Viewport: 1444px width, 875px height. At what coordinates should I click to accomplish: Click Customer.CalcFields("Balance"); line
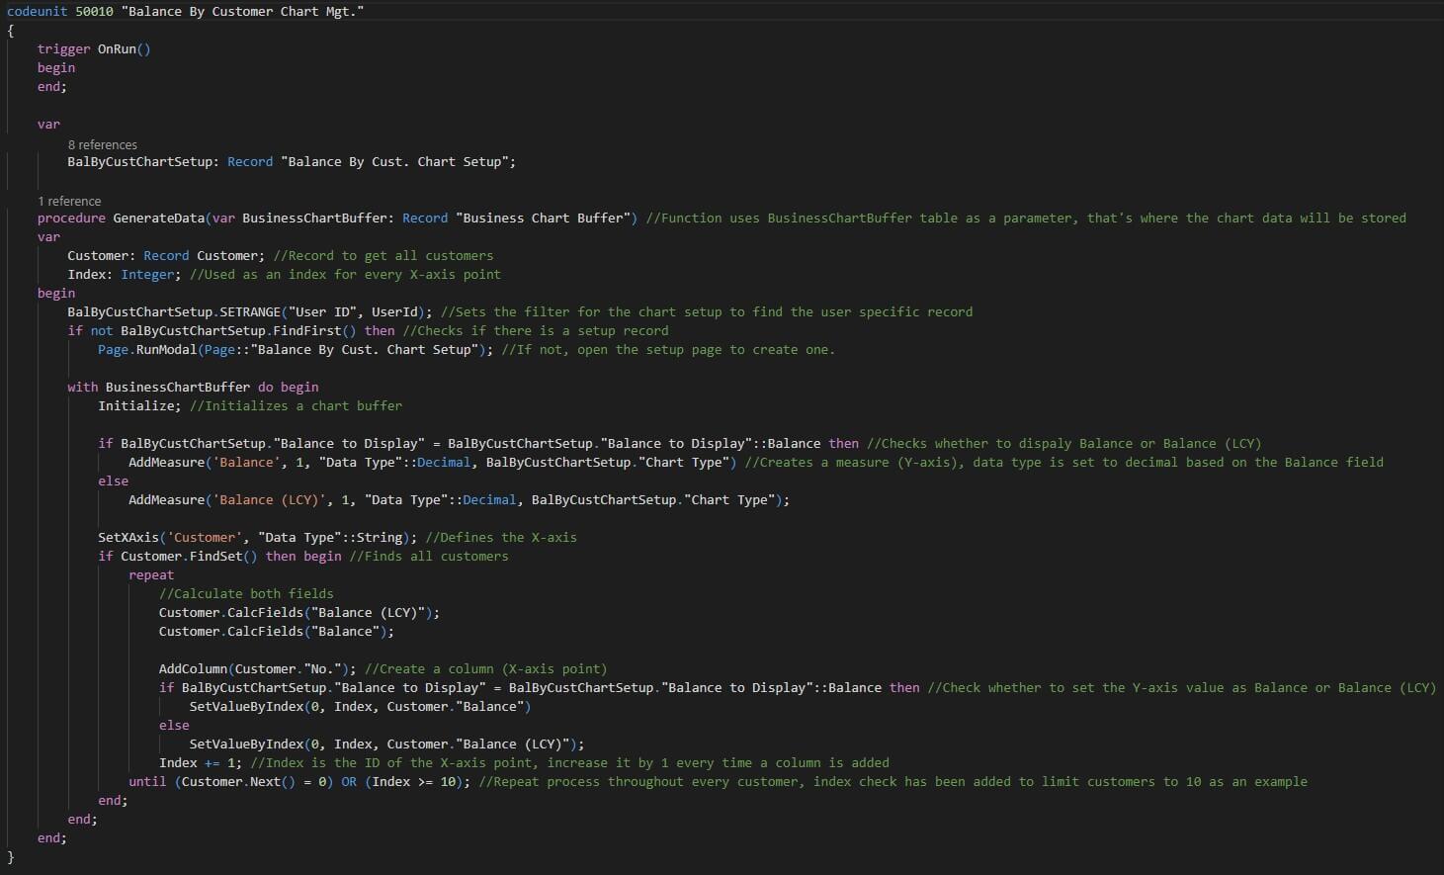point(277,631)
